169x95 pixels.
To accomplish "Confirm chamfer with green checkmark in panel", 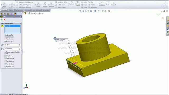I will coord(2,20).
